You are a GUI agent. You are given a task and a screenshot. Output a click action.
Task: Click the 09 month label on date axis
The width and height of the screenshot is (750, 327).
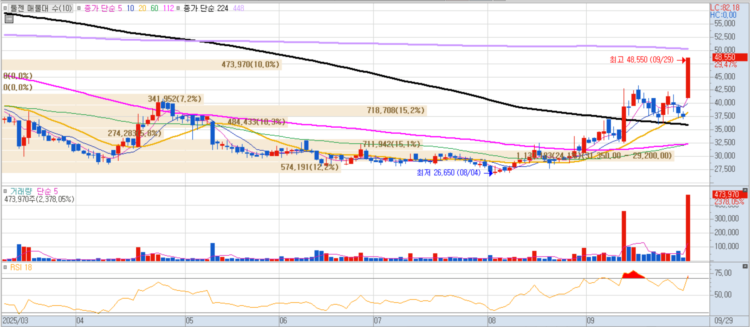click(x=590, y=321)
